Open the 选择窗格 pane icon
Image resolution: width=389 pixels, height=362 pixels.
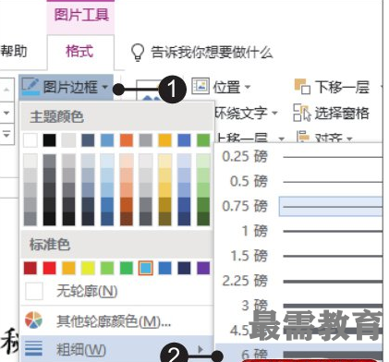(302, 113)
